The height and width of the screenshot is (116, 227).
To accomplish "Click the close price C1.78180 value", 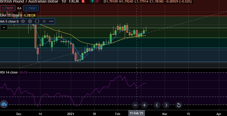I will (157, 2).
